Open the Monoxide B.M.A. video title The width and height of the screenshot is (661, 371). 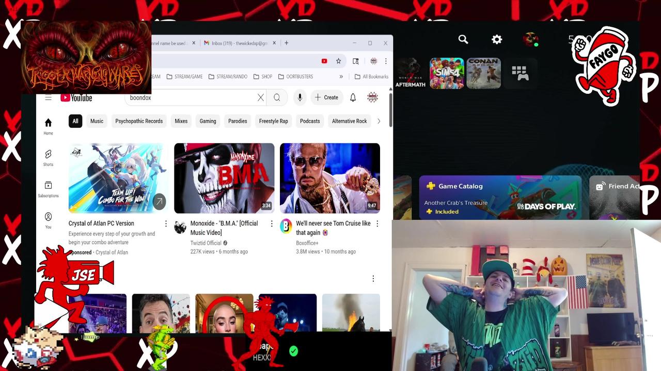pos(224,228)
